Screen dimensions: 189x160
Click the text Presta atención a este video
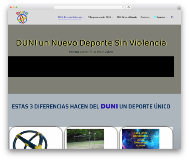pyautogui.click(x=91, y=52)
